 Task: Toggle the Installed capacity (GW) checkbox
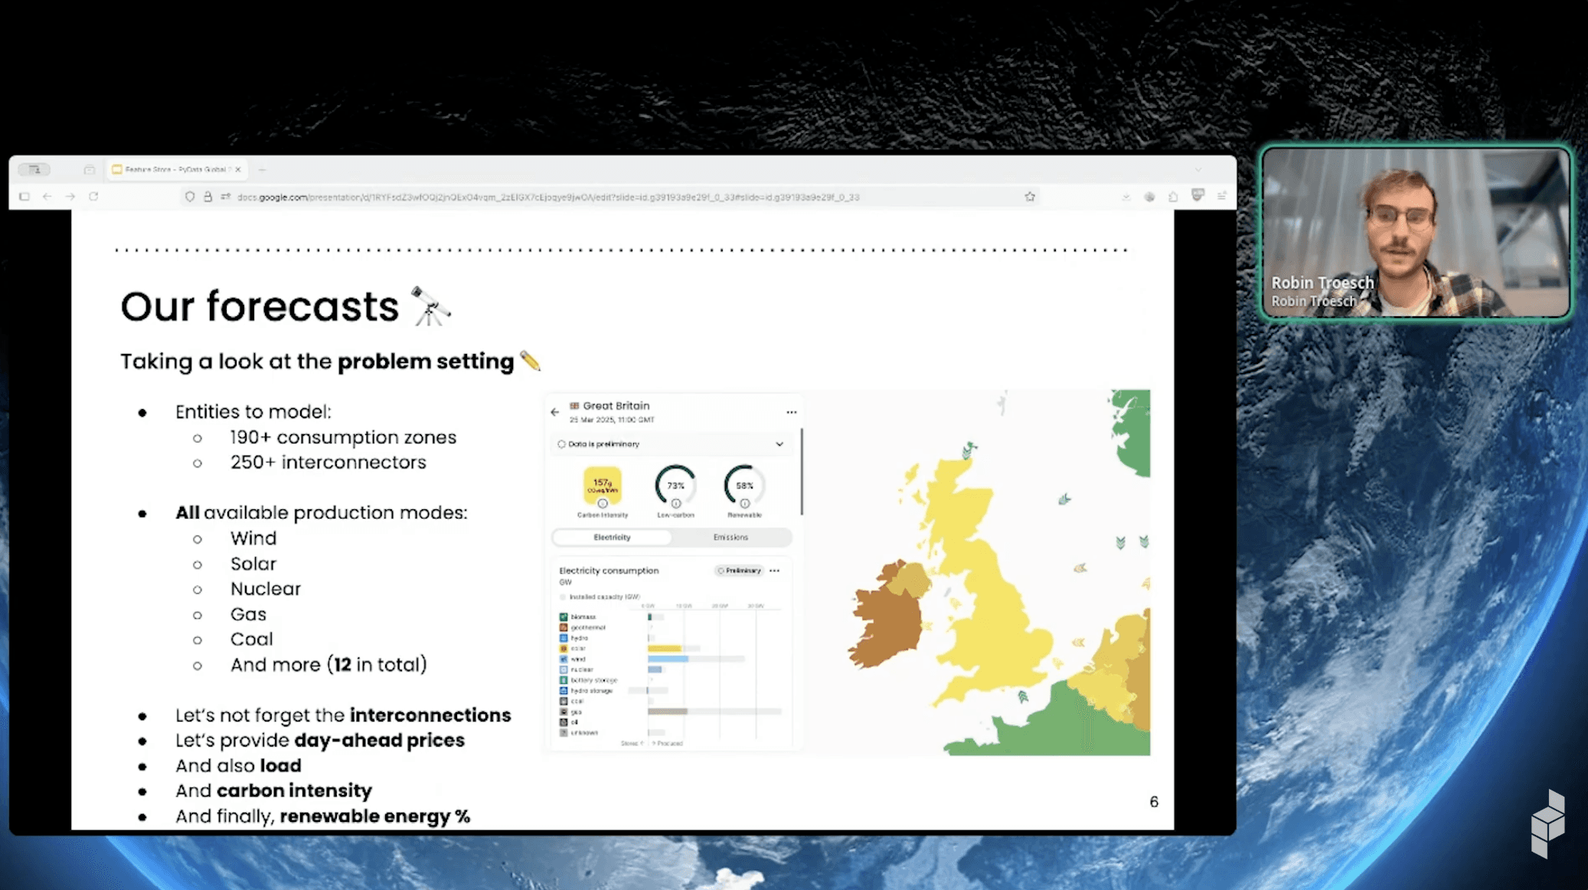[563, 597]
